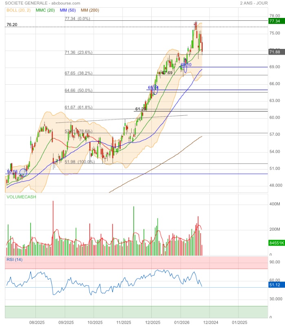Click the blue circle marker at 65.04
The height and width of the screenshot is (326, 285).
coord(155,90)
